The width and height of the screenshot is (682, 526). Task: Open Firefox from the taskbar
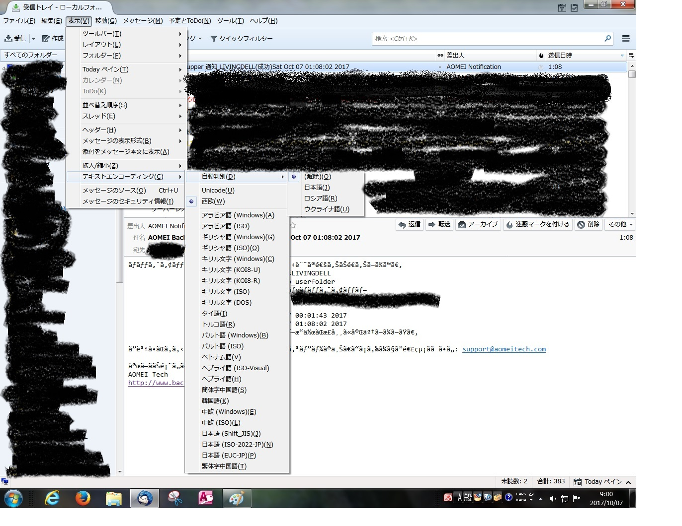point(83,498)
